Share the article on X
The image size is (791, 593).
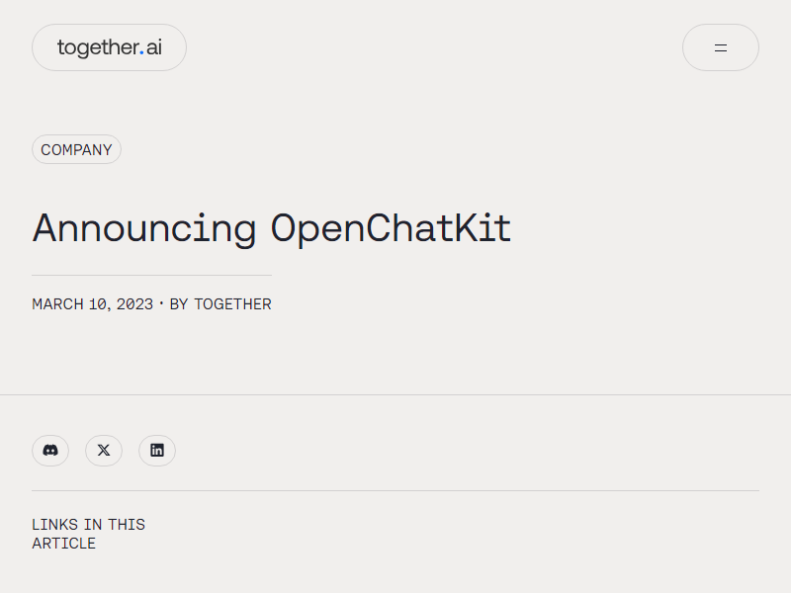104,451
